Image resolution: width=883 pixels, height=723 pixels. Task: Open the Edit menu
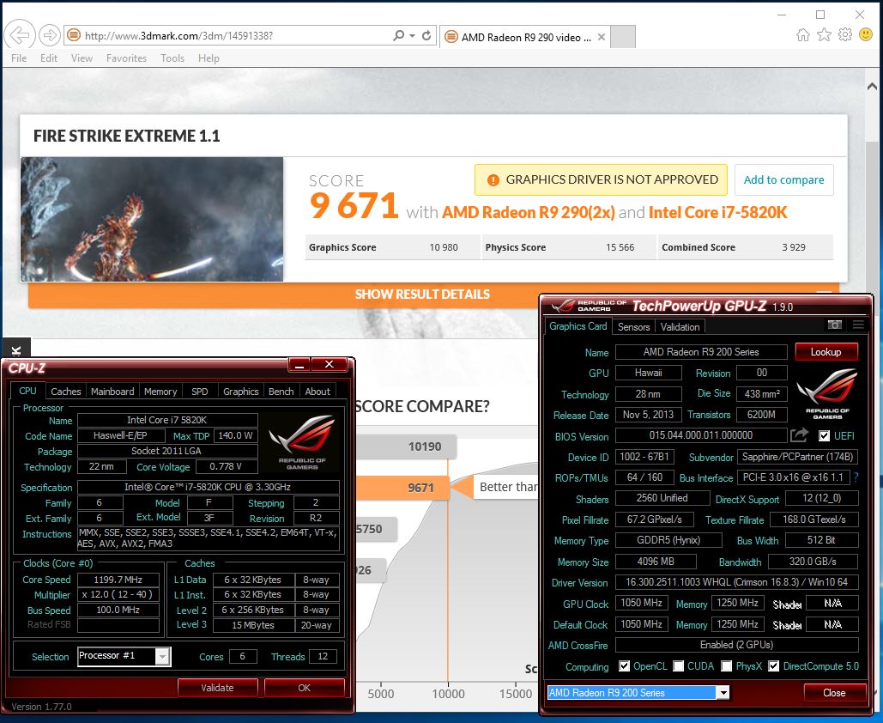pos(48,58)
